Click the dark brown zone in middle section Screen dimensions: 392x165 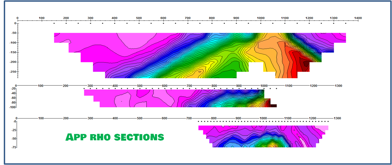(x=273, y=106)
